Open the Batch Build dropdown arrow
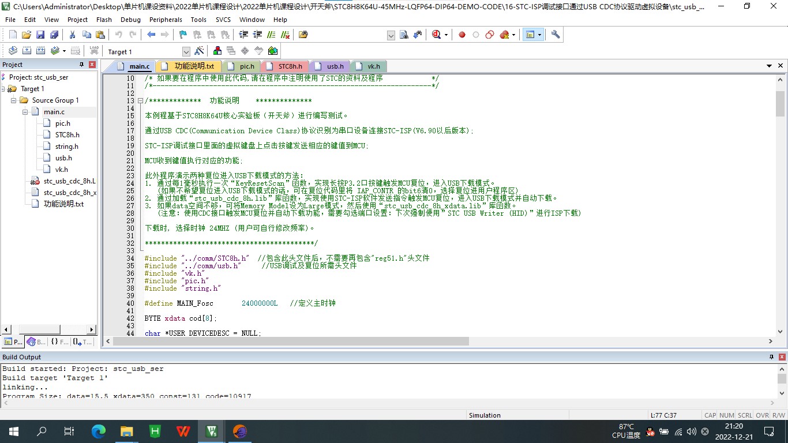Image resolution: width=788 pixels, height=443 pixels. (64, 51)
